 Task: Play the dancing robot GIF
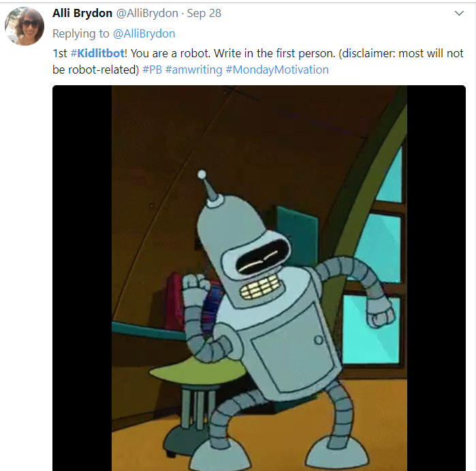[x=259, y=278]
